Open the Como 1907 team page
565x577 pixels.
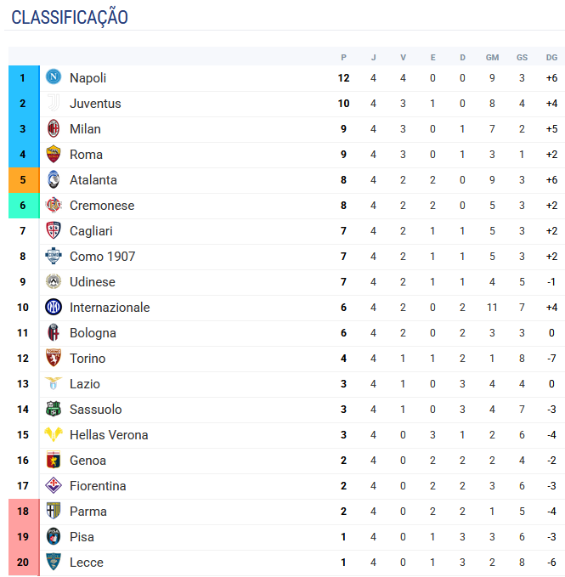click(x=102, y=257)
